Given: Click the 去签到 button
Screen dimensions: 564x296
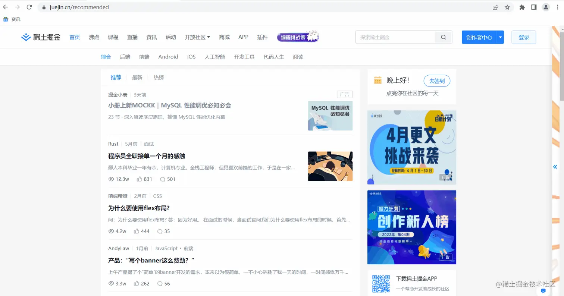Looking at the screenshot, I should point(437,81).
